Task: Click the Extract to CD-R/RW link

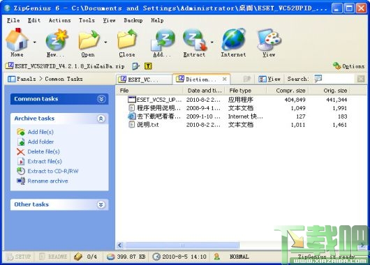Action: tap(53, 171)
